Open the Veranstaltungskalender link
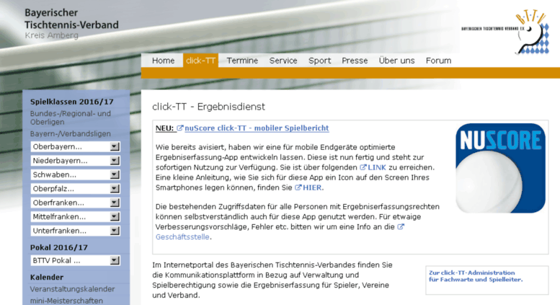The image size is (560, 305). coord(73,289)
